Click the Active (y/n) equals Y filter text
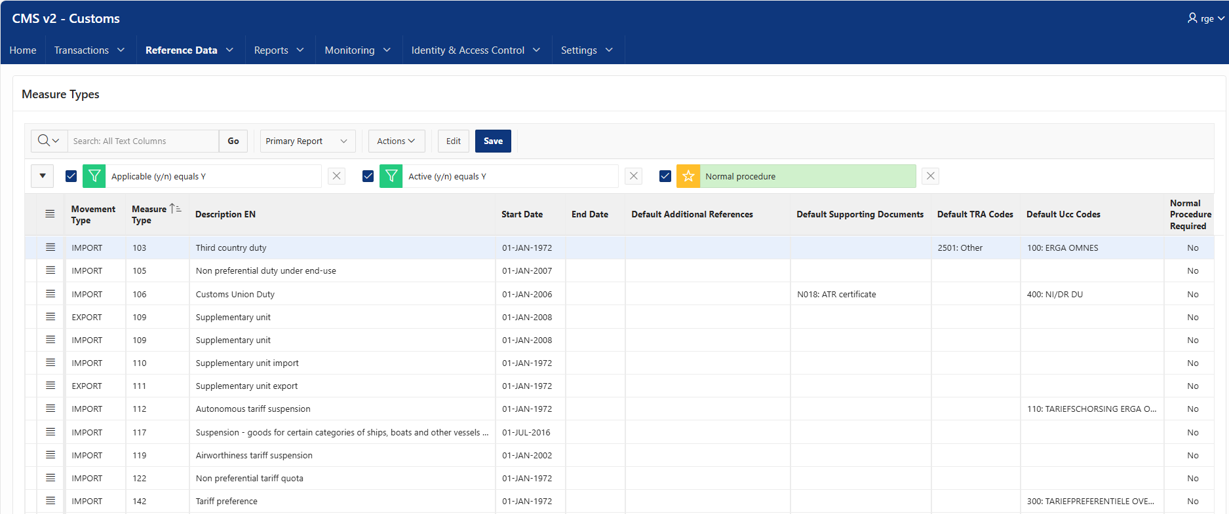1229x514 pixels. [448, 176]
